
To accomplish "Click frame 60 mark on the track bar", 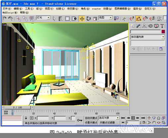I will click(x=76, y=113).
